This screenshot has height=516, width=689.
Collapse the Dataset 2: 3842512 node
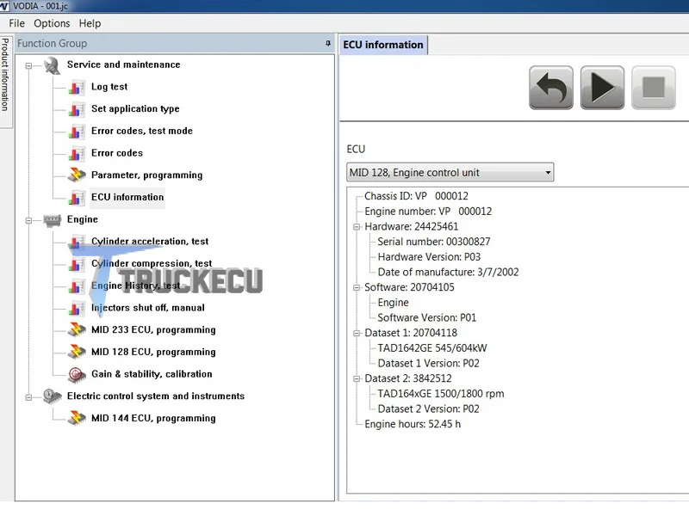(357, 378)
